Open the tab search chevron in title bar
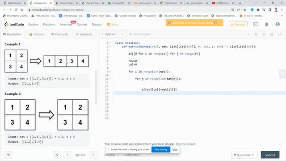Screen dimensions: 286x161 coord(256,3)
